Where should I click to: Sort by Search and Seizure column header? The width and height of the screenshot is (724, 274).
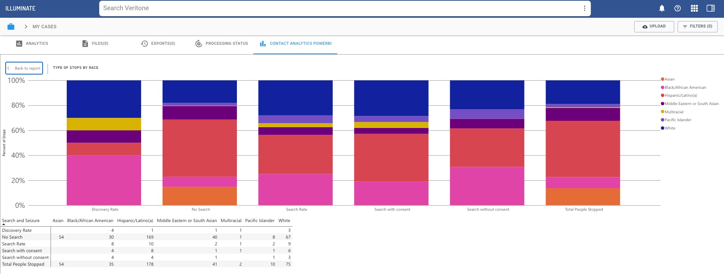click(x=21, y=221)
